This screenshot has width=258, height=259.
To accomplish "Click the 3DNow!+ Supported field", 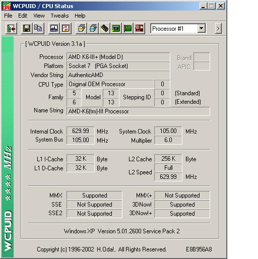I will (x=182, y=214).
